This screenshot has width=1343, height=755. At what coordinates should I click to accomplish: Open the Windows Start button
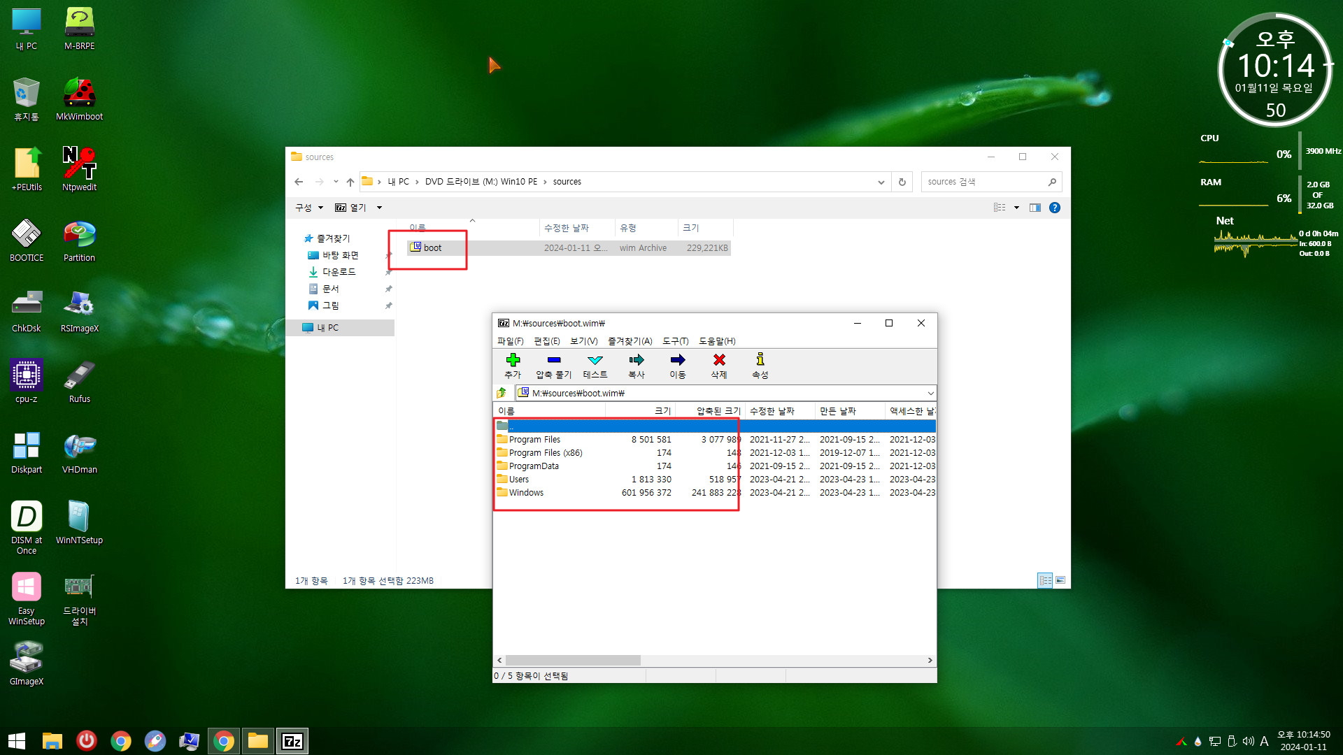(x=17, y=741)
